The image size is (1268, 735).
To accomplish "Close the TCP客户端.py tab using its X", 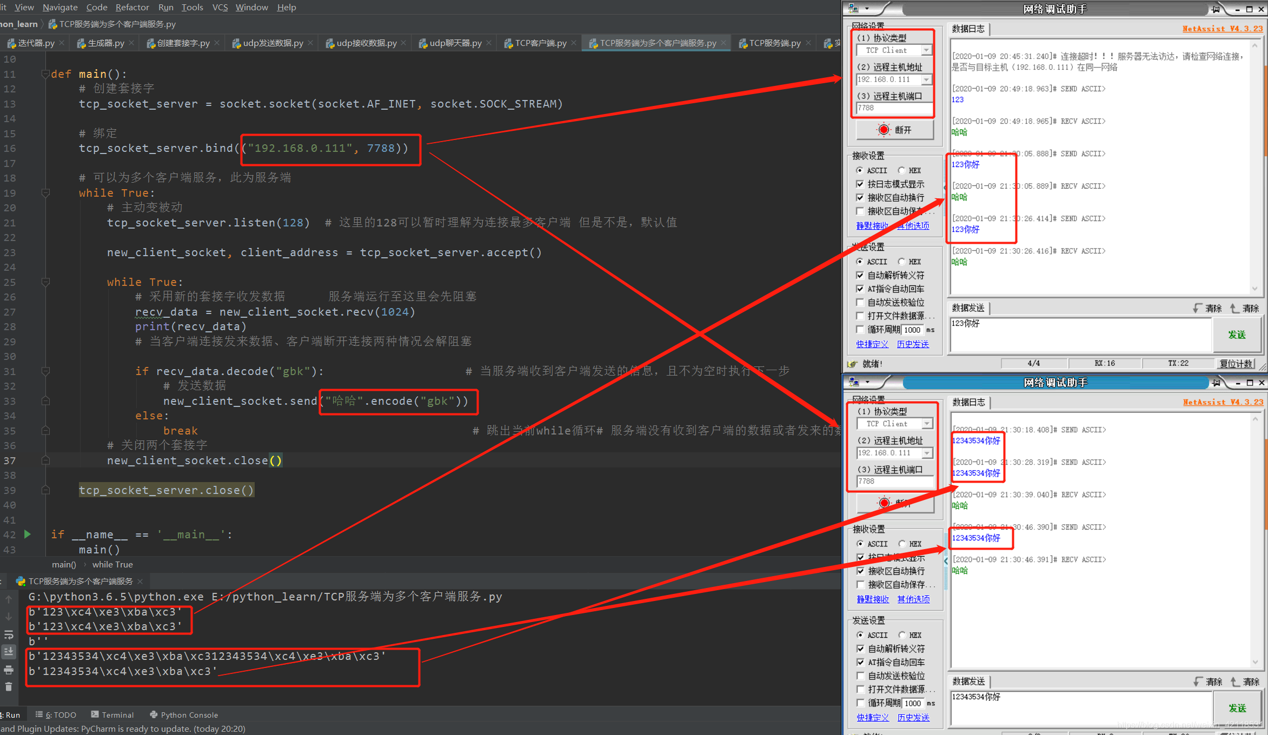I will [574, 43].
